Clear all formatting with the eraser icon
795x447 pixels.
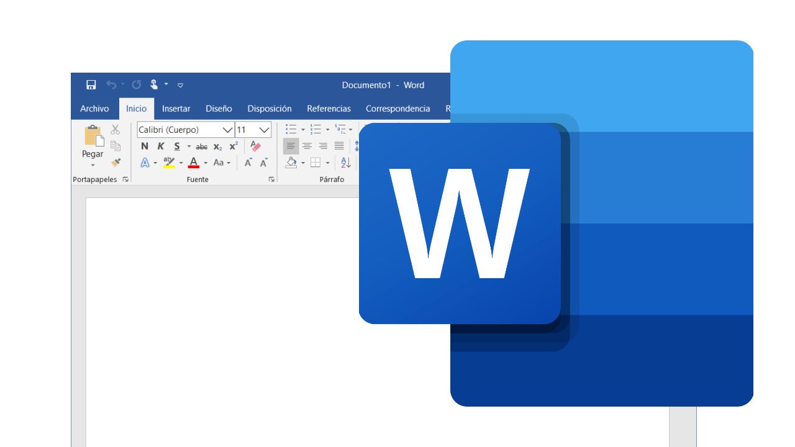pyautogui.click(x=255, y=146)
